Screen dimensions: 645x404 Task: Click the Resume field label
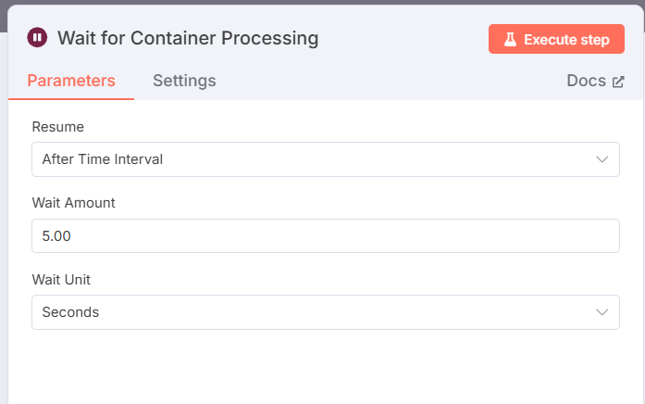[x=58, y=127]
